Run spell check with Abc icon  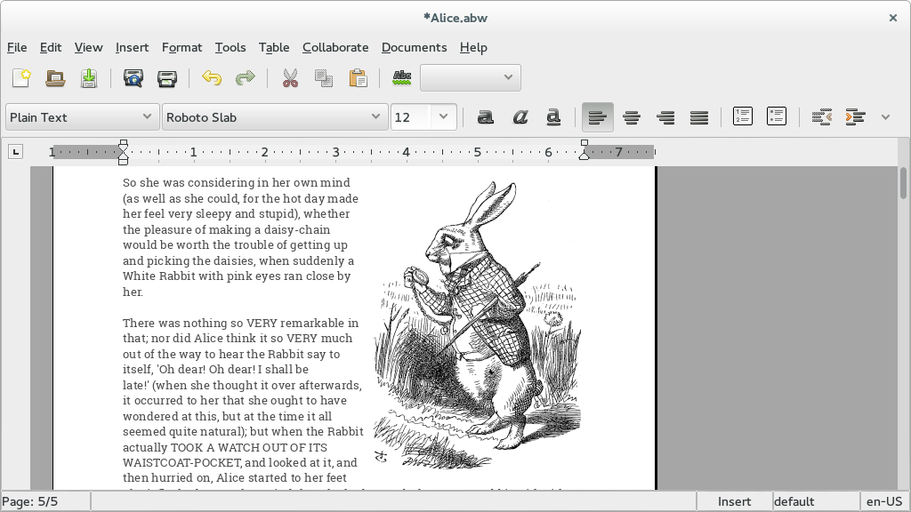click(402, 78)
